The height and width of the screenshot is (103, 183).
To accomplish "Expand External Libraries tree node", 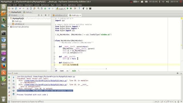I will [8, 27].
